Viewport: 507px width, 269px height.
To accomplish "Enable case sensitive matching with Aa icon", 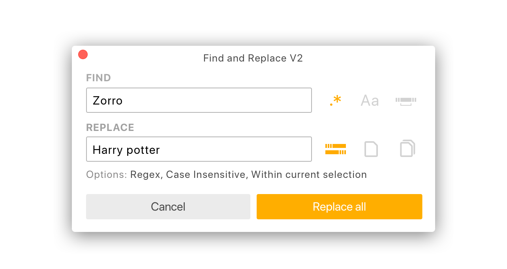I will 370,101.
